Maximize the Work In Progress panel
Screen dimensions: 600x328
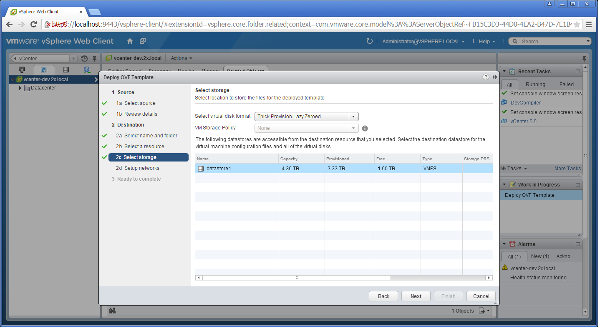point(578,185)
